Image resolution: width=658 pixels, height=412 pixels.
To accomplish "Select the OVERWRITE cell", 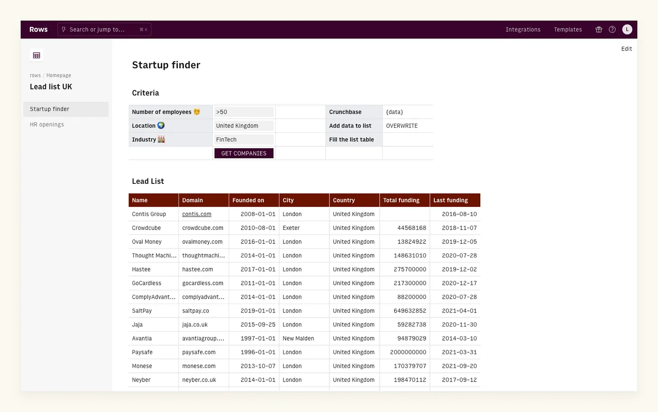I will pos(408,126).
